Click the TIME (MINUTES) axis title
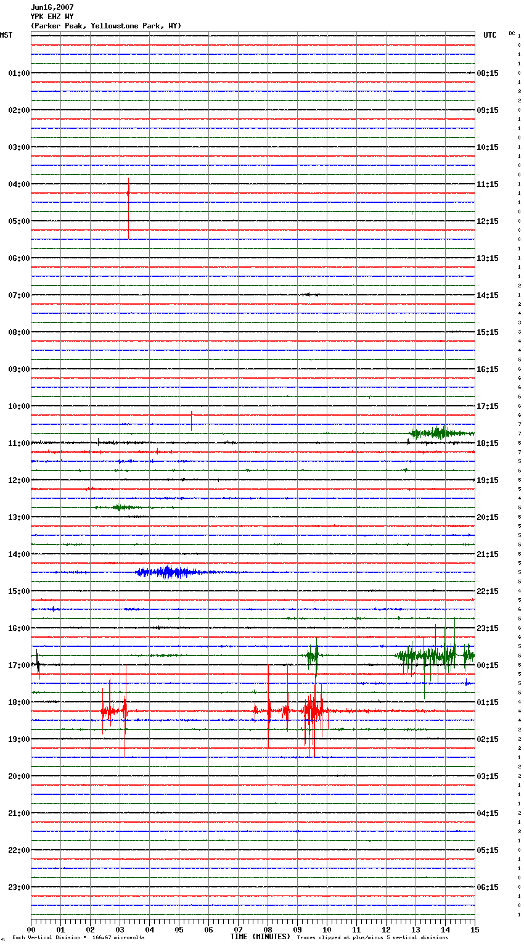This screenshot has width=524, height=946. [260, 937]
